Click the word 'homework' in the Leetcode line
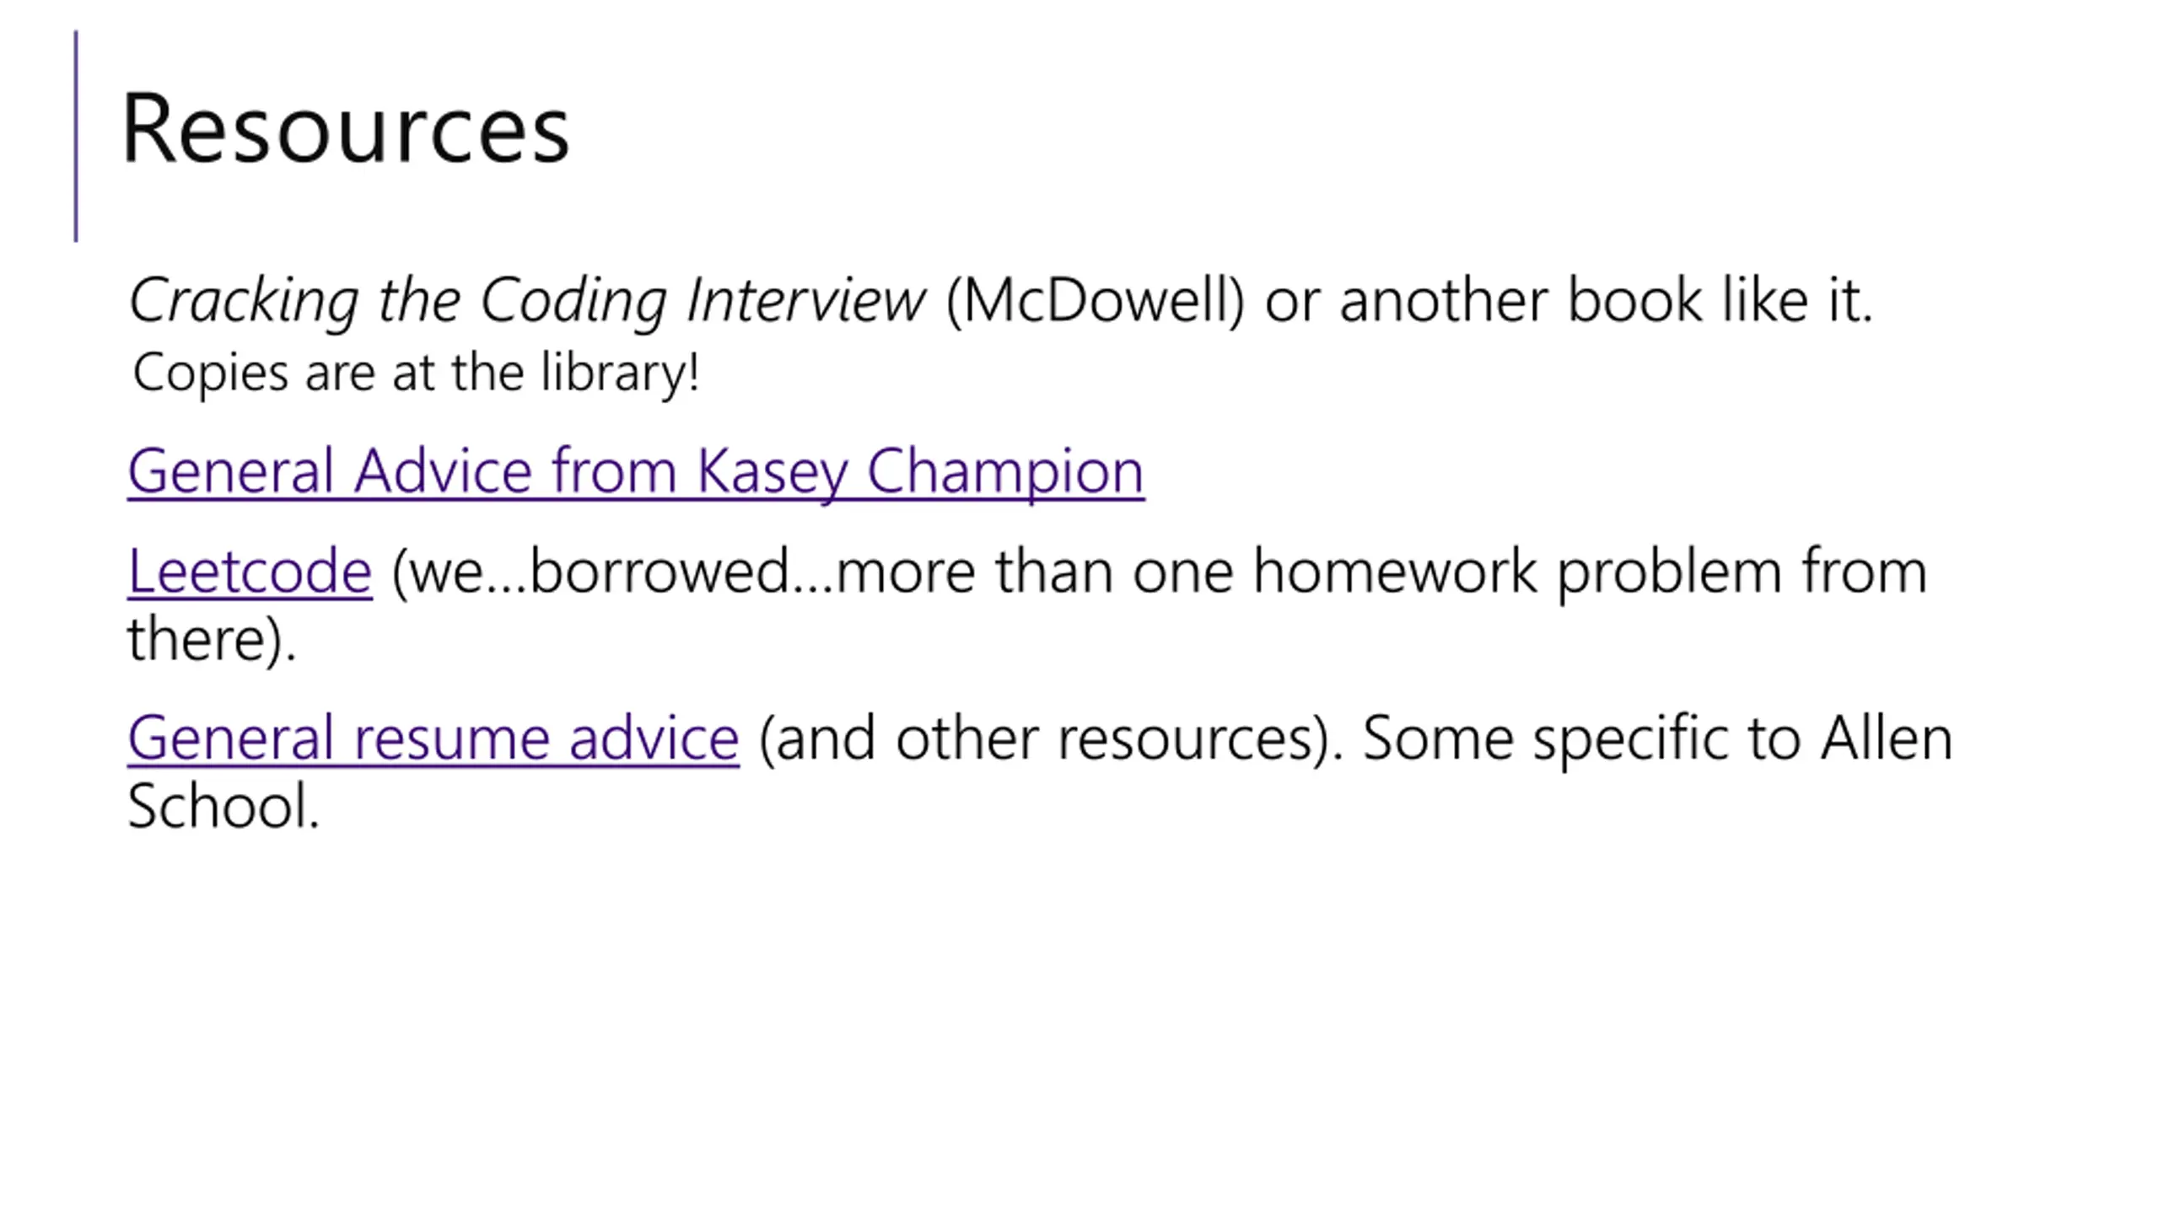Viewport: 2159px width, 1214px height. [x=1395, y=571]
